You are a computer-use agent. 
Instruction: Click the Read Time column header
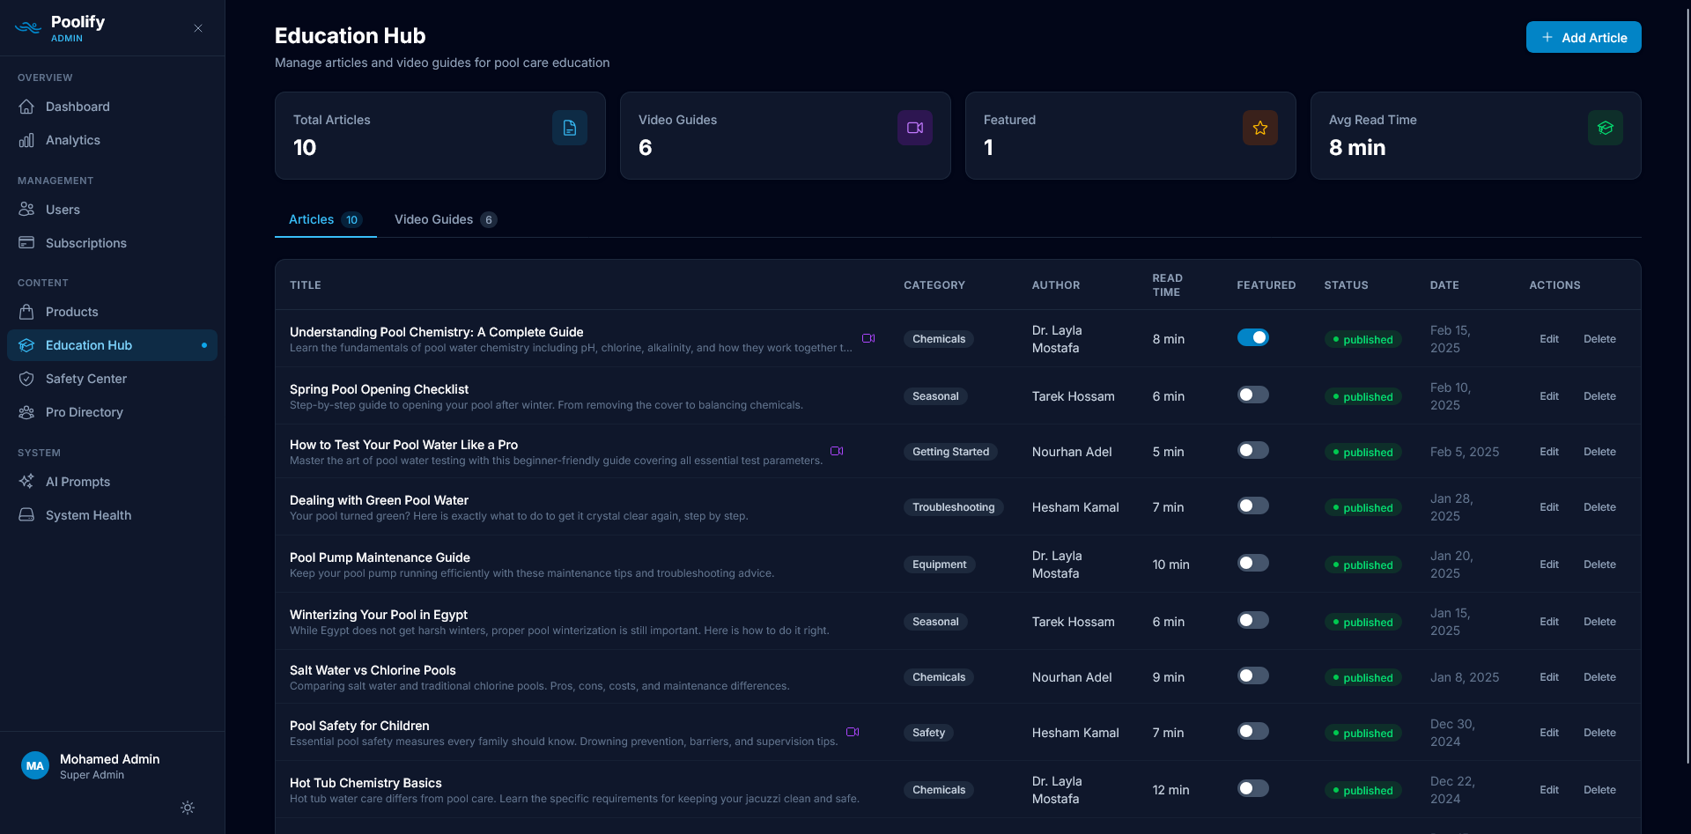click(x=1168, y=284)
